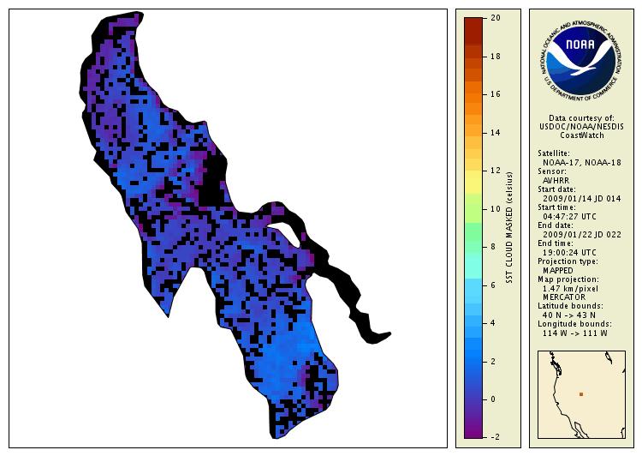Click the '6' tick label on the scale
The image size is (642, 456).
493,285
